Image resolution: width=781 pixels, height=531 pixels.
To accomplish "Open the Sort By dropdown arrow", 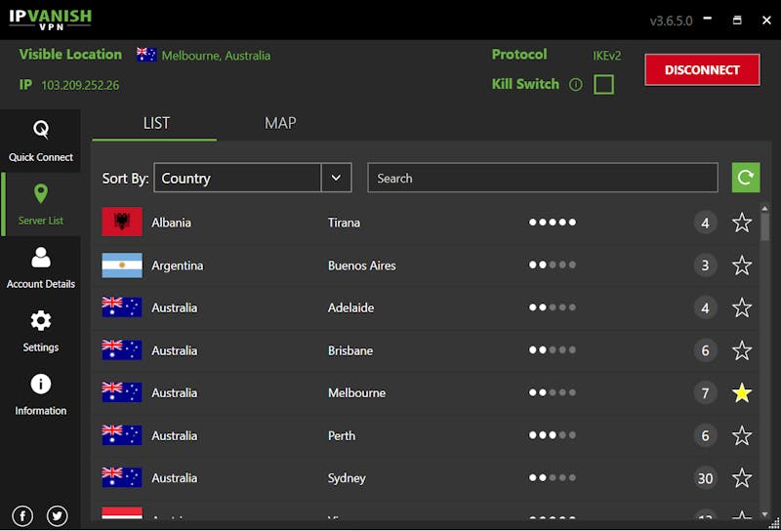I will [x=336, y=178].
